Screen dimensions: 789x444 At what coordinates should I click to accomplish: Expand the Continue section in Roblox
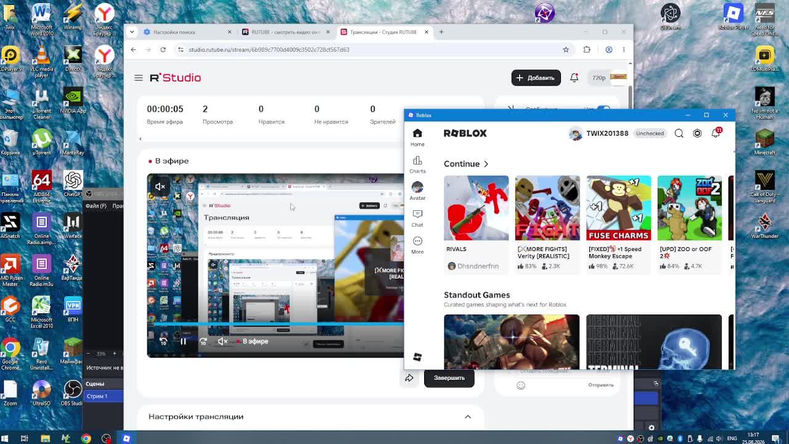pyautogui.click(x=466, y=164)
